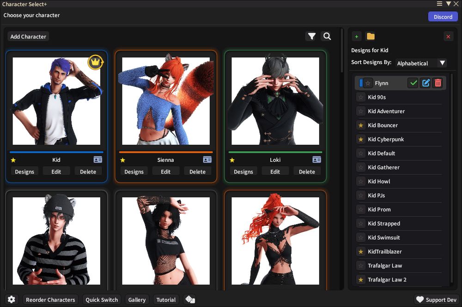Viewport: 462px width, 307px height.
Task: Edit the Sienna character
Action: pos(165,171)
